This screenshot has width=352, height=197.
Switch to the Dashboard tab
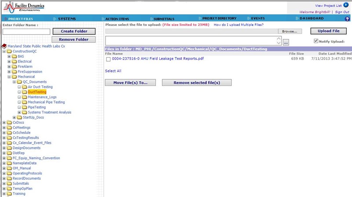click(x=312, y=19)
